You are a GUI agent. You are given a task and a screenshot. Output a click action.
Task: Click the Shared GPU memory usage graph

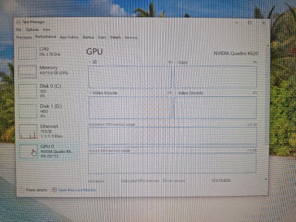click(172, 163)
